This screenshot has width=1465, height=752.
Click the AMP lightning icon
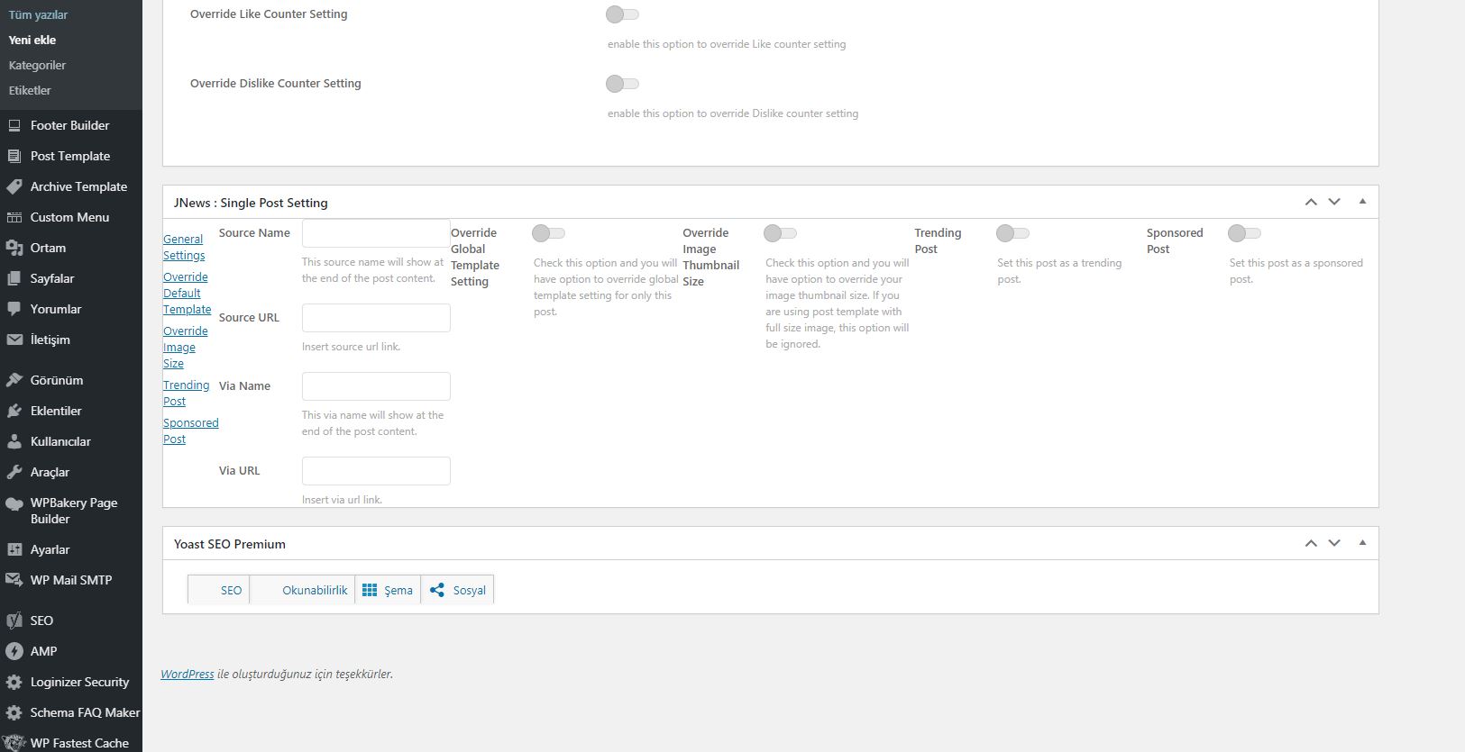pyautogui.click(x=14, y=651)
